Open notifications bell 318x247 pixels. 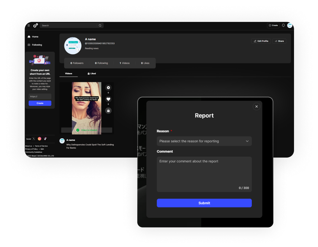tap(283, 26)
